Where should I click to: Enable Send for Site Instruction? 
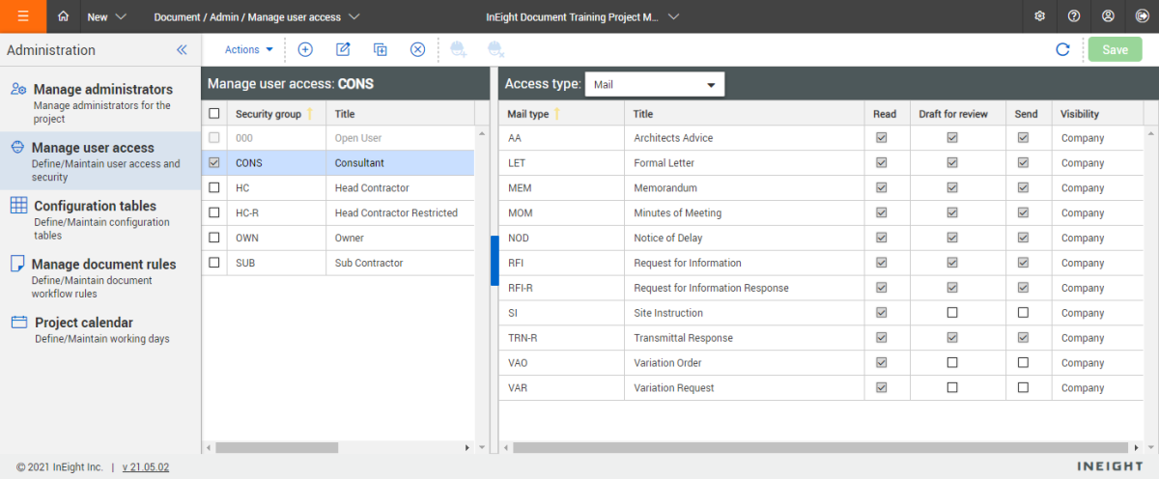(x=1023, y=313)
